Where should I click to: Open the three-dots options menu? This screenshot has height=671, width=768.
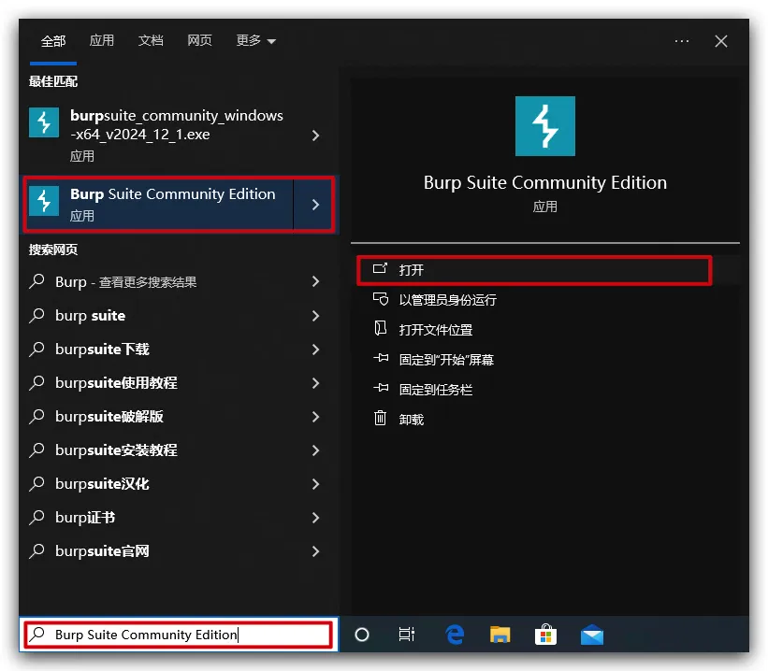682,41
